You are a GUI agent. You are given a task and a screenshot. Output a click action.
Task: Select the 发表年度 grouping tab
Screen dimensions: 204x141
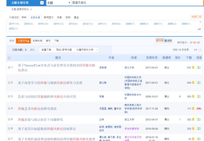point(35,18)
